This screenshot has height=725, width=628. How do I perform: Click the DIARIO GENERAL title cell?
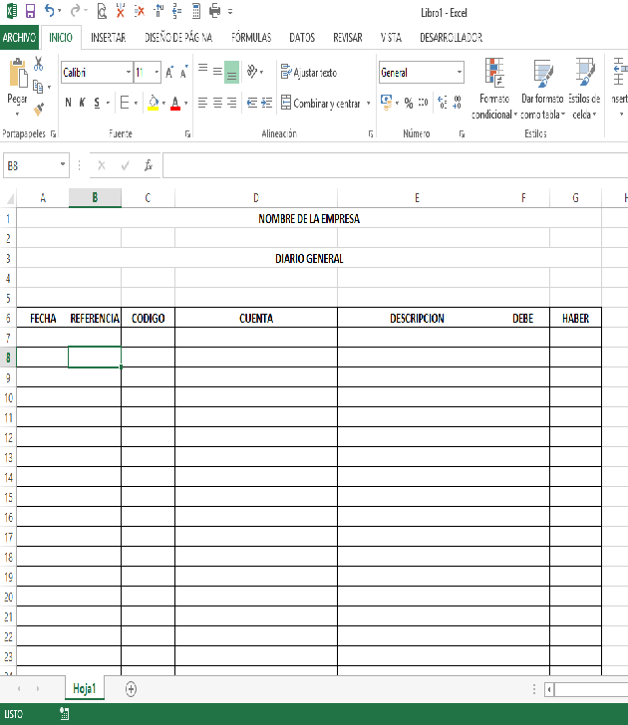309,258
